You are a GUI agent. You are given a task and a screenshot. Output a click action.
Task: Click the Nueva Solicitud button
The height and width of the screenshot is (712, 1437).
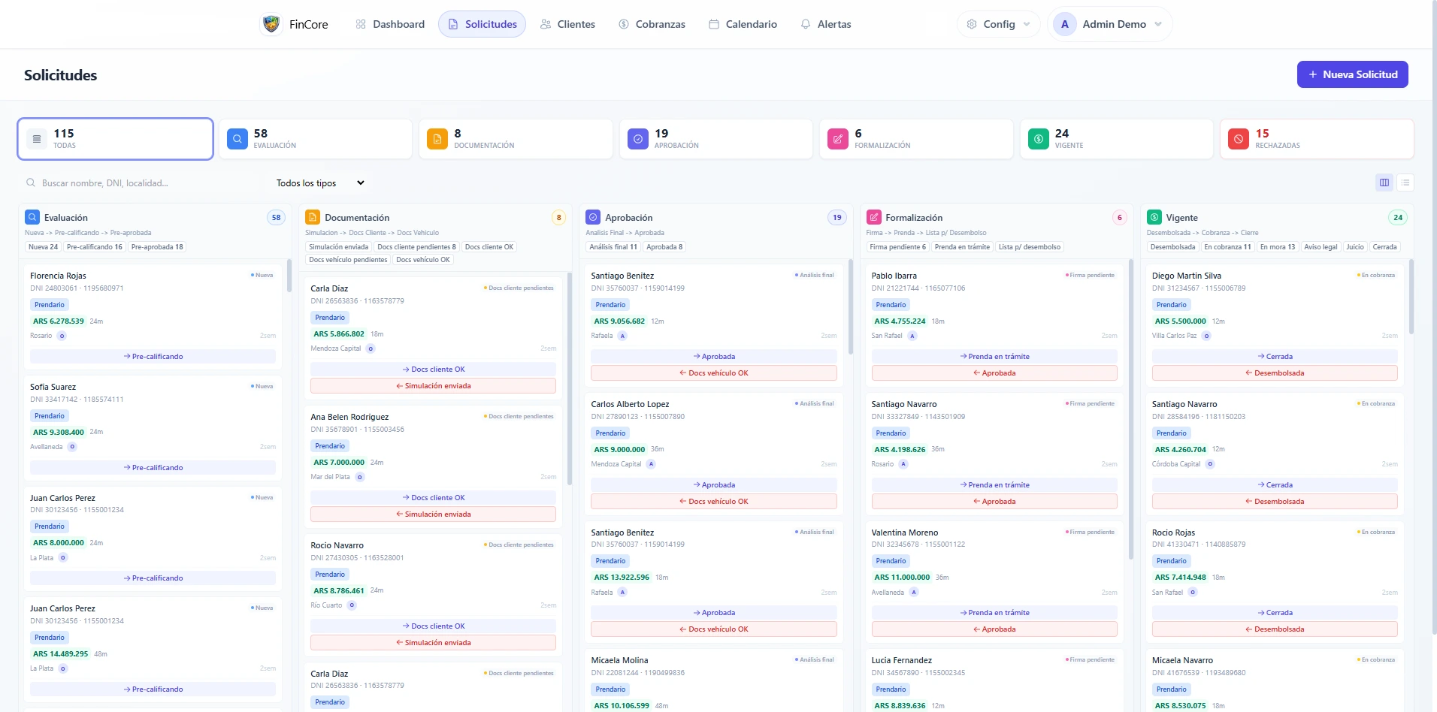(1353, 74)
